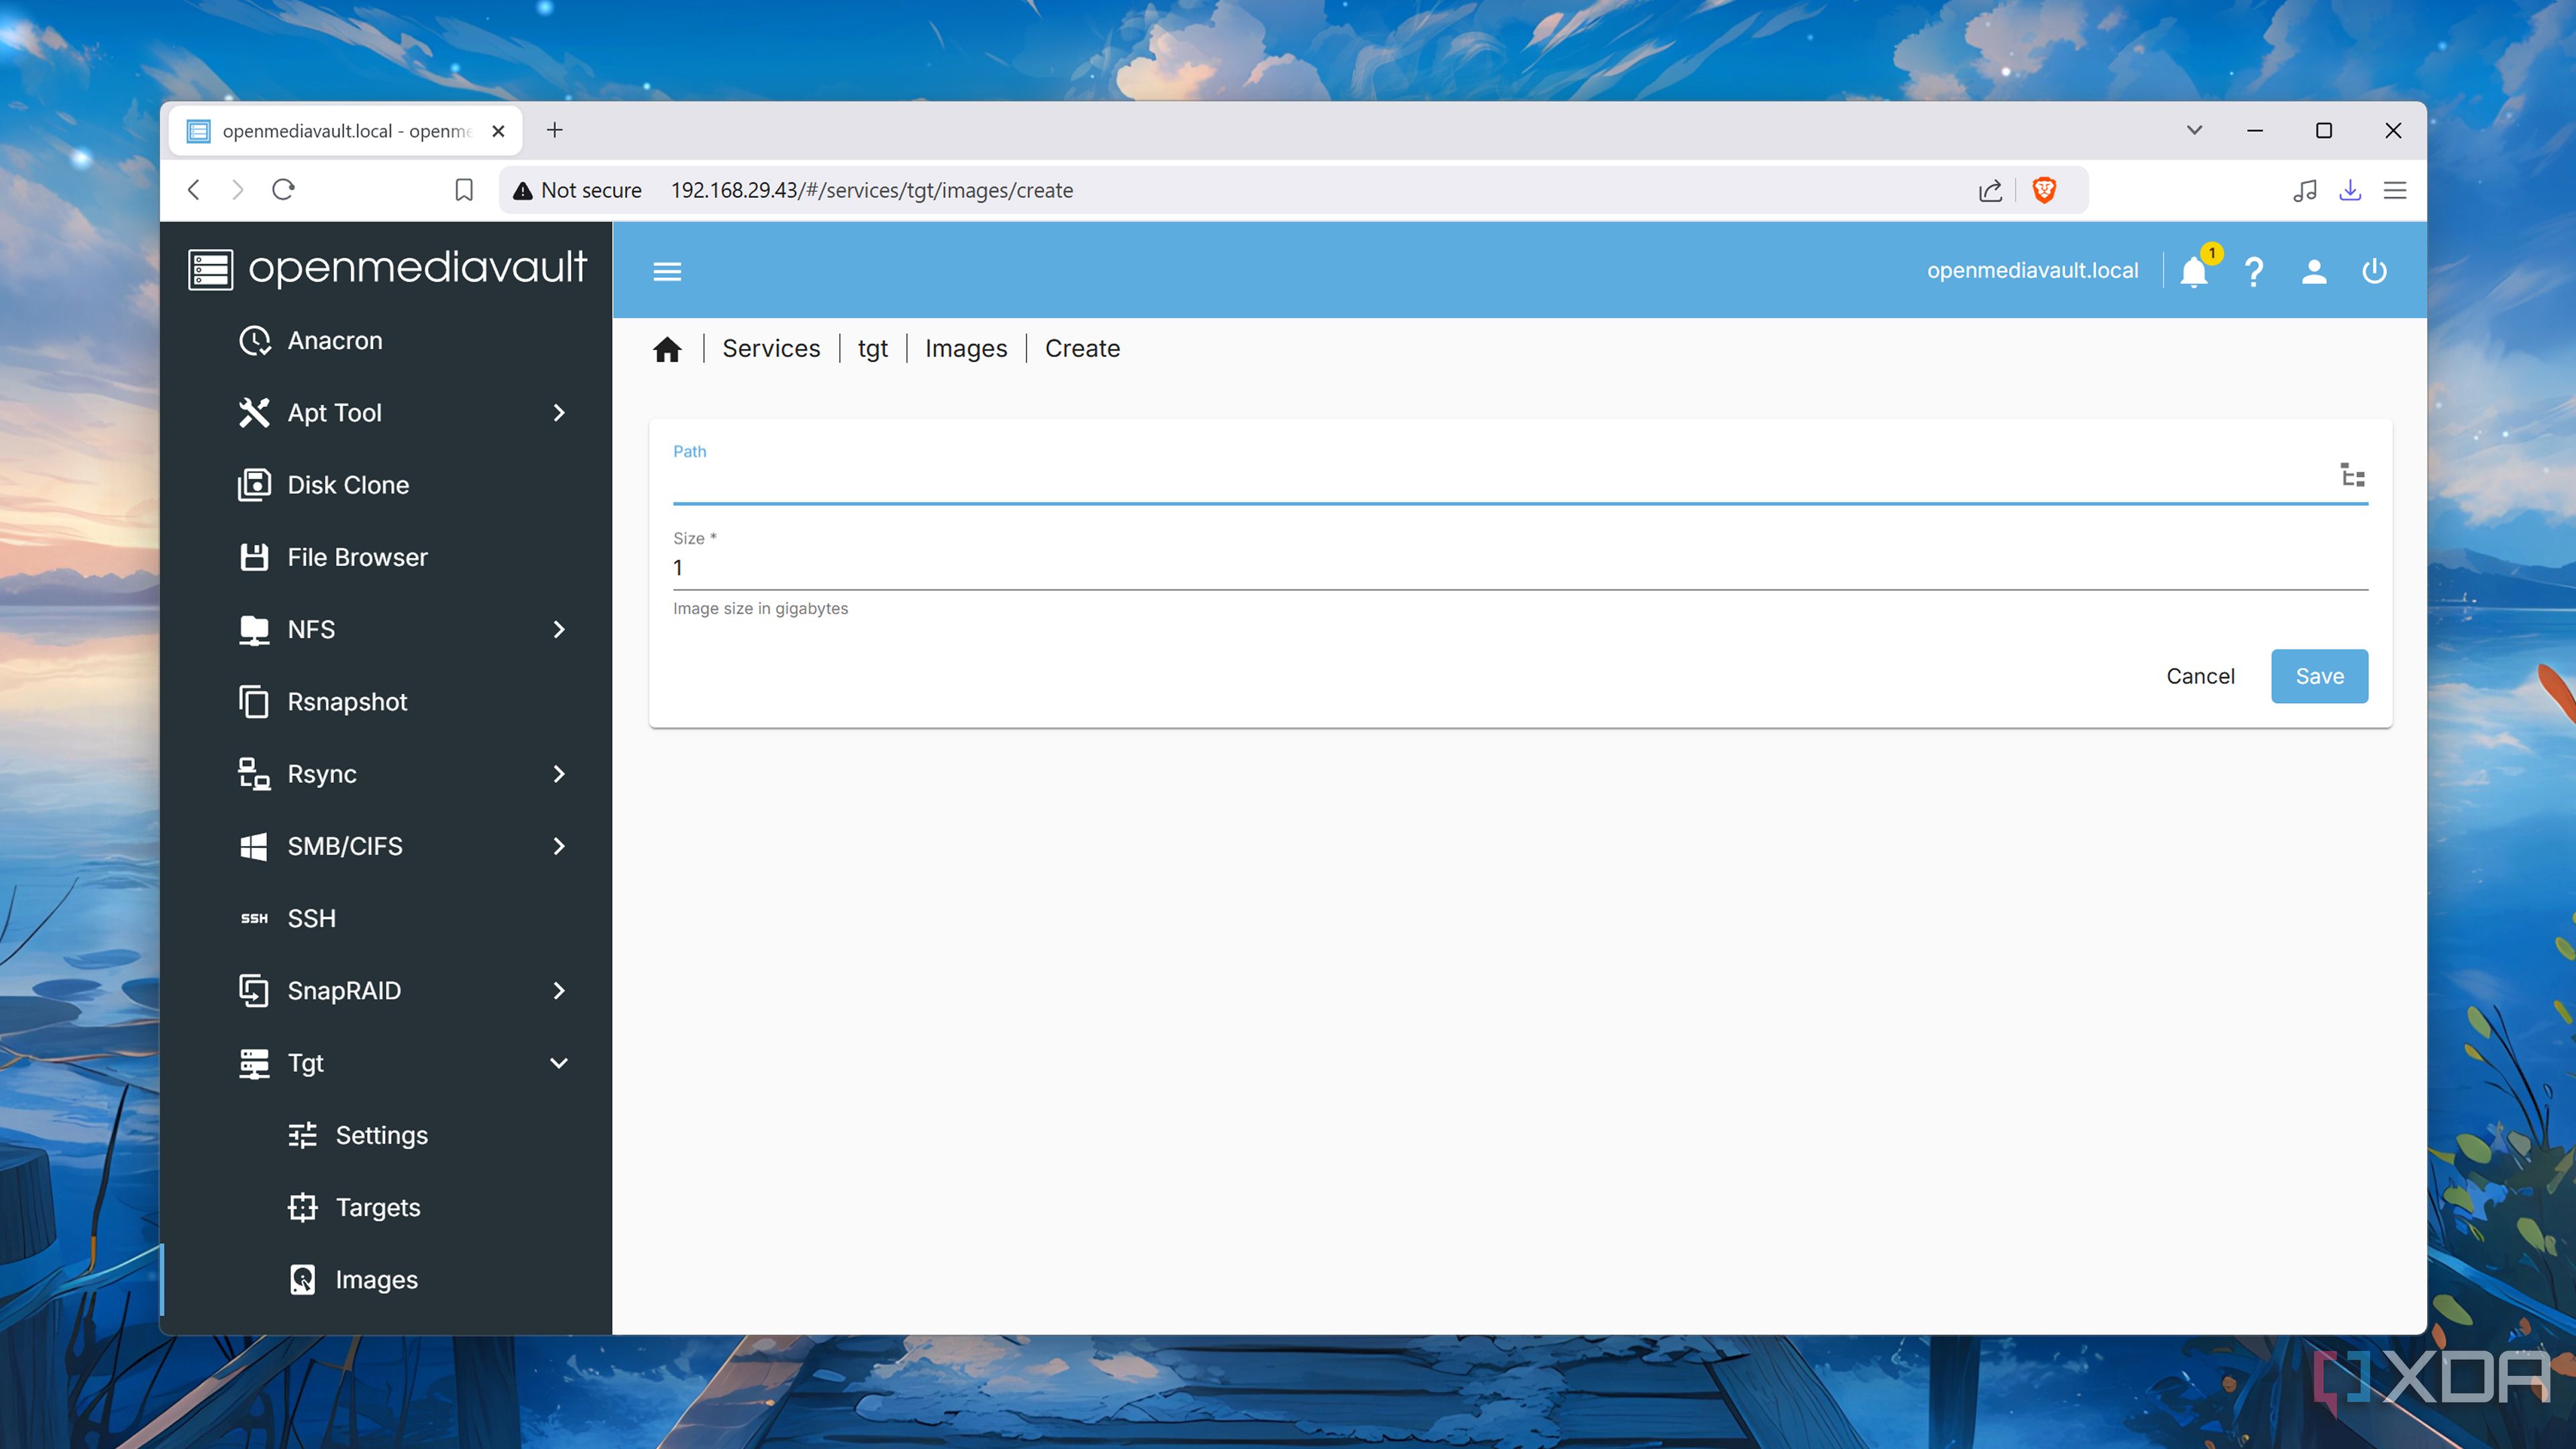Open browser main menu
2576x1449 pixels.
point(2395,190)
